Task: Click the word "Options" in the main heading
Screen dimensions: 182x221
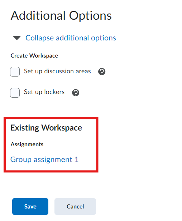Action: coord(90,16)
